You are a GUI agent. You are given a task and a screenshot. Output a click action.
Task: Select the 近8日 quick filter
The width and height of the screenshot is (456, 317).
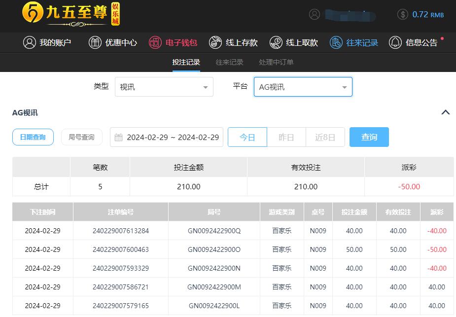point(325,137)
